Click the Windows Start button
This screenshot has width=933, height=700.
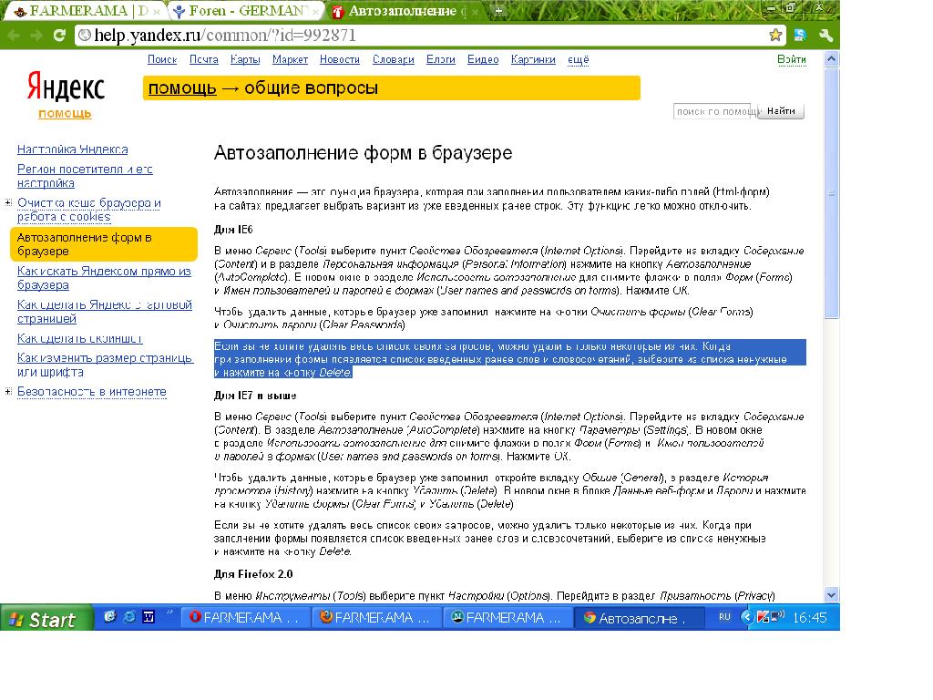pyautogui.click(x=46, y=619)
